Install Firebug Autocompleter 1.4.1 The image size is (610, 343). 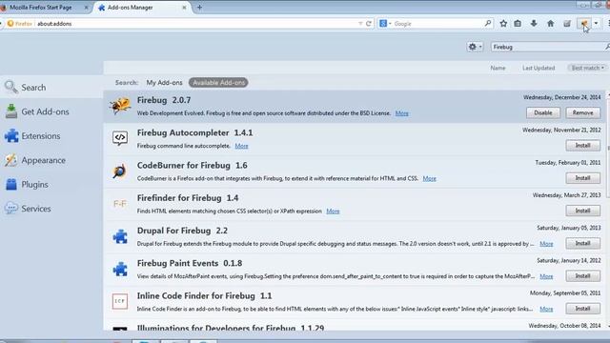pyautogui.click(x=582, y=146)
